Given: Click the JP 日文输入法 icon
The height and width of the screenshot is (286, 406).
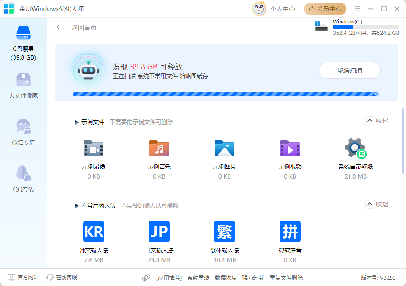Looking at the screenshot, I should coord(159,231).
